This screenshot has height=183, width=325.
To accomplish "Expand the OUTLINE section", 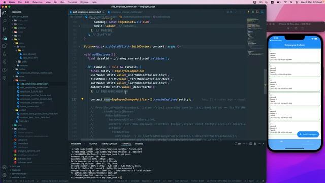I will click(x=16, y=166).
